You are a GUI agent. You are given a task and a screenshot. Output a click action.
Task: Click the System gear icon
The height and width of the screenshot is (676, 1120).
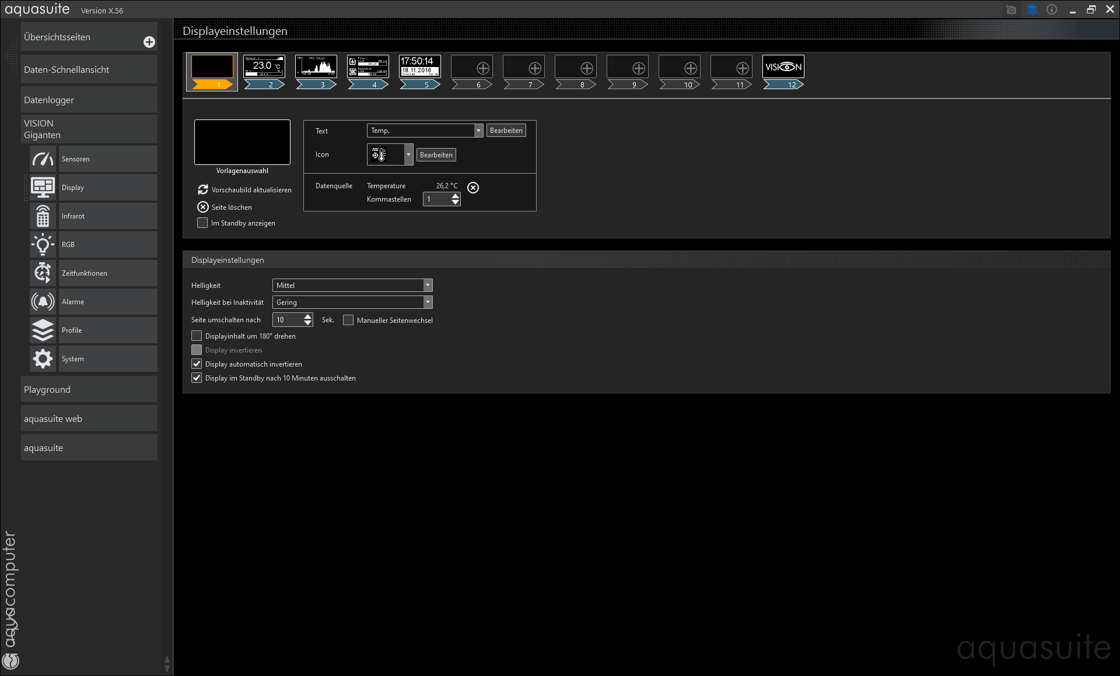click(x=43, y=359)
